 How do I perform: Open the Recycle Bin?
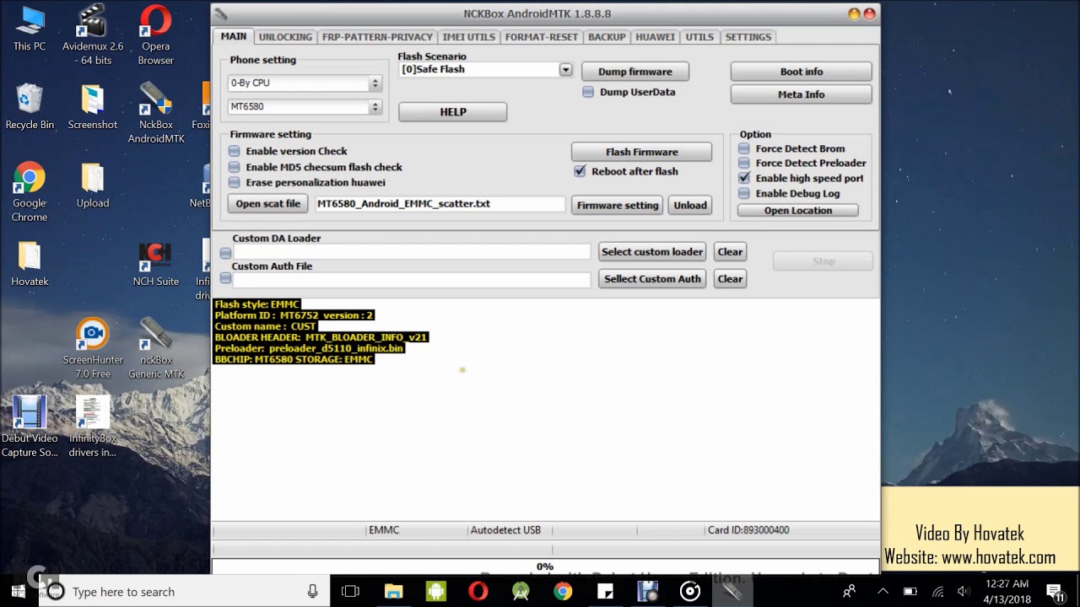coord(30,107)
